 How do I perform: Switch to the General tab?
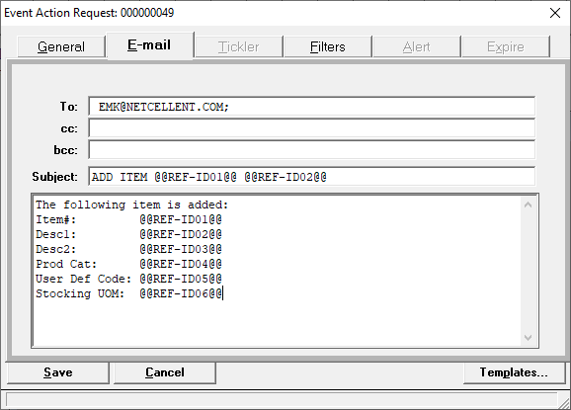tap(61, 46)
